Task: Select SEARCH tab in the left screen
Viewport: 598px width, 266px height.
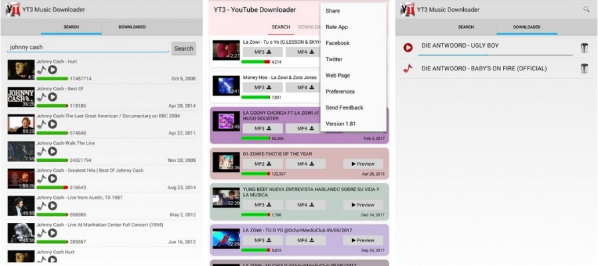Action: point(71,27)
